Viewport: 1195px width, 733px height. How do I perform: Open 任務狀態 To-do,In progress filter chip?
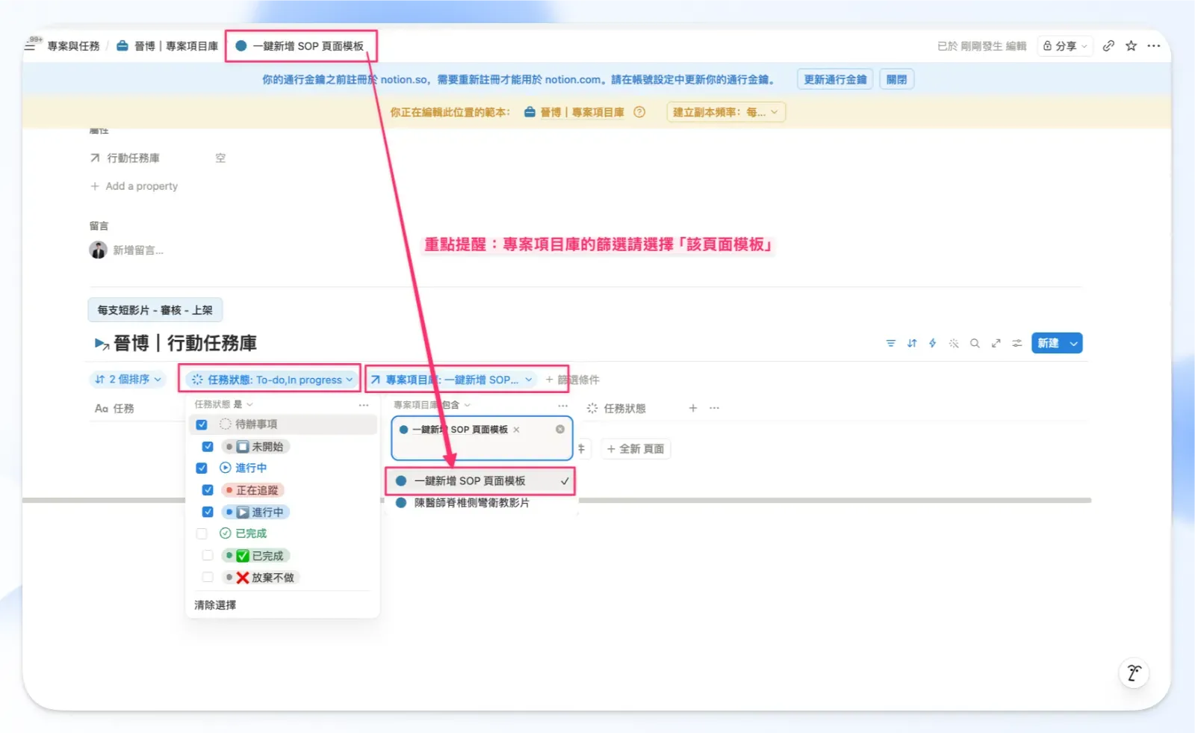coord(272,380)
